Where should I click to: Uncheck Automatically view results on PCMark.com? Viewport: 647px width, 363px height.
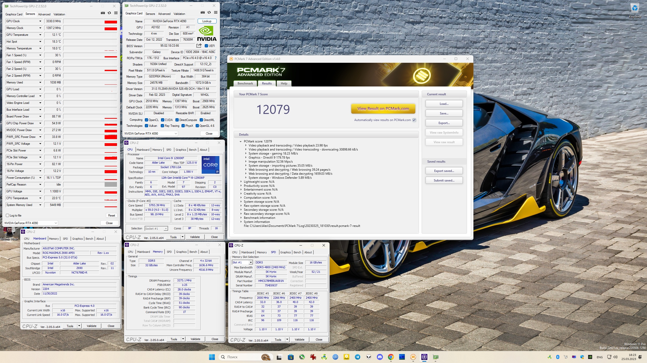[414, 120]
